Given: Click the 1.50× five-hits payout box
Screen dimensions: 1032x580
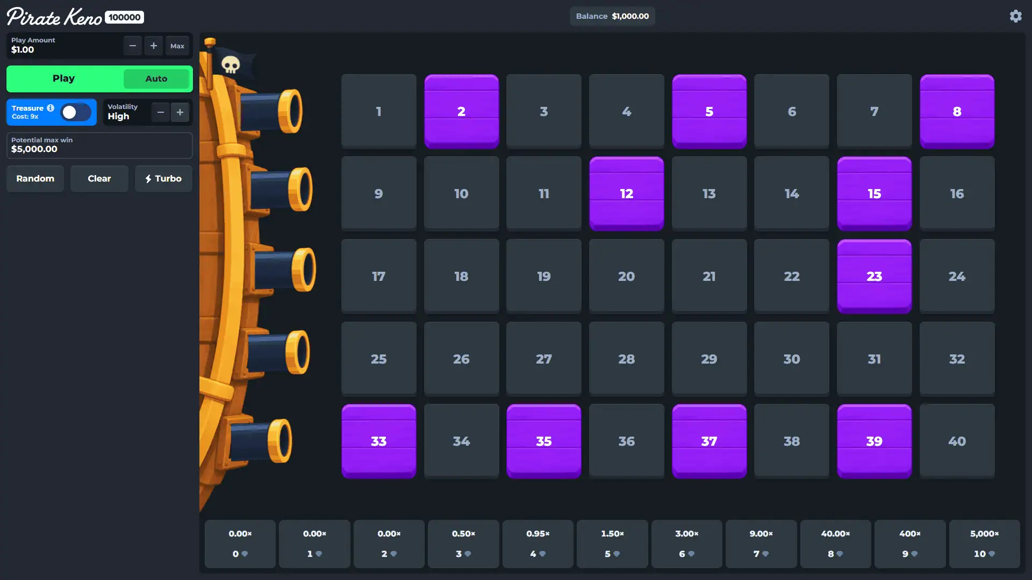Looking at the screenshot, I should pyautogui.click(x=612, y=544).
